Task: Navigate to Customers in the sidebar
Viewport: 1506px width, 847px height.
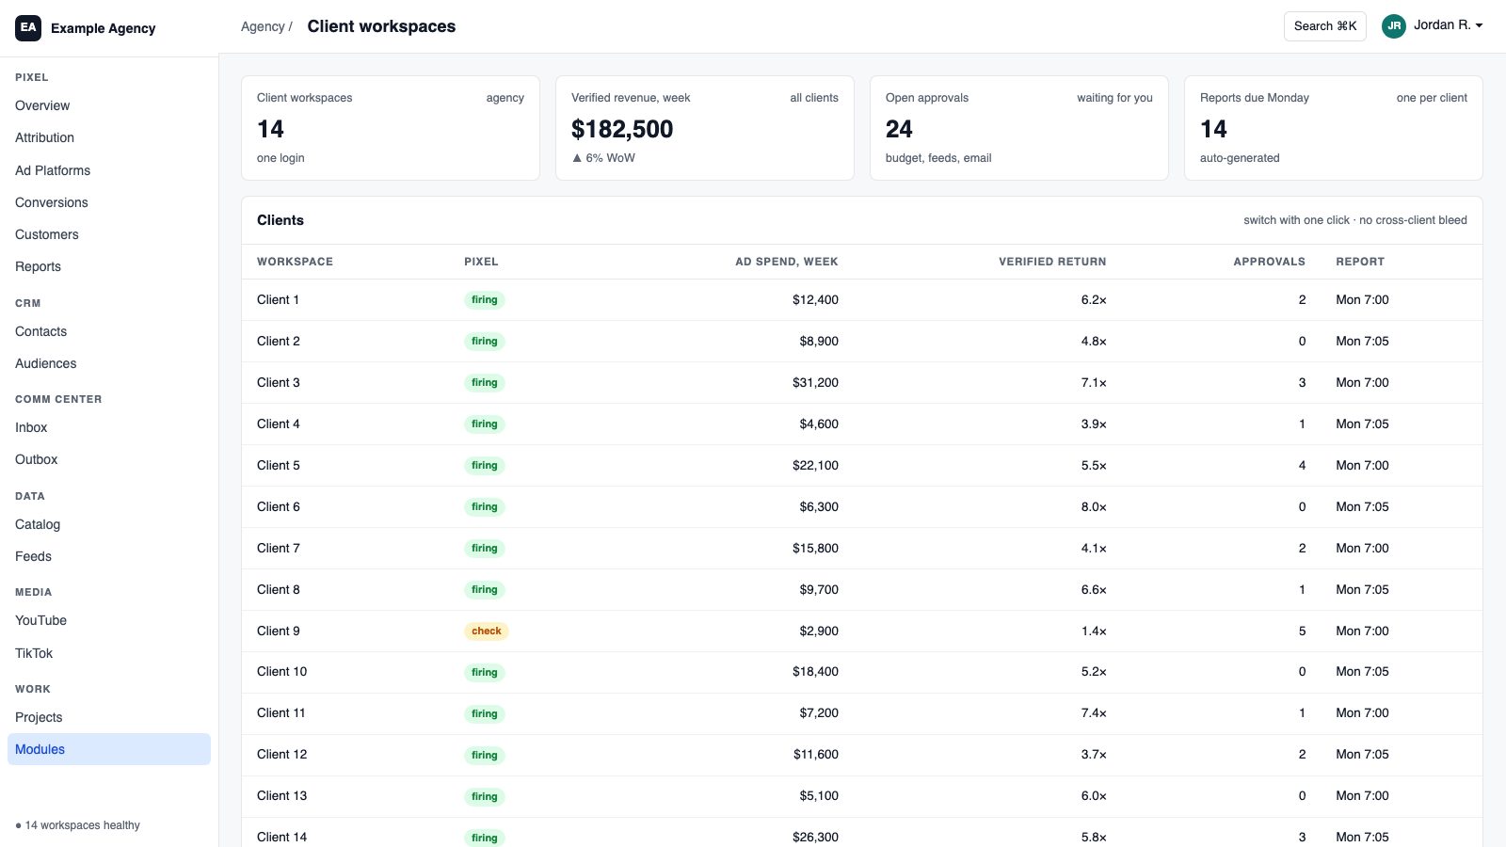Action: tap(109, 234)
